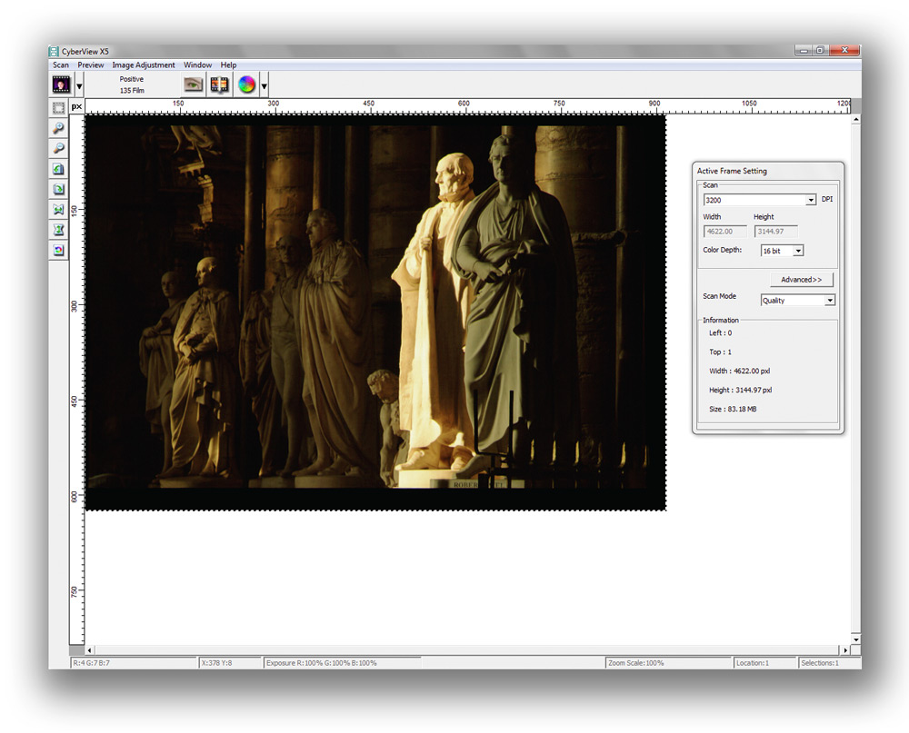The image size is (909, 733).
Task: Flip the image vertically
Action: (58, 230)
